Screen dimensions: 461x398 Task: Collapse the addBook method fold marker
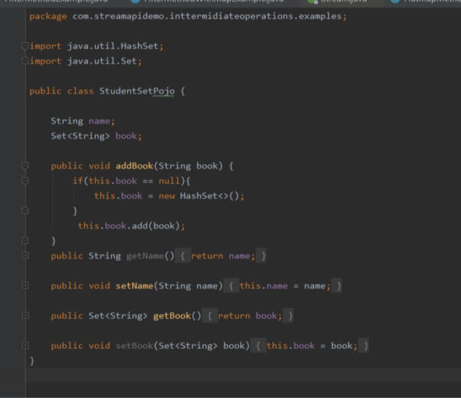[x=25, y=166]
